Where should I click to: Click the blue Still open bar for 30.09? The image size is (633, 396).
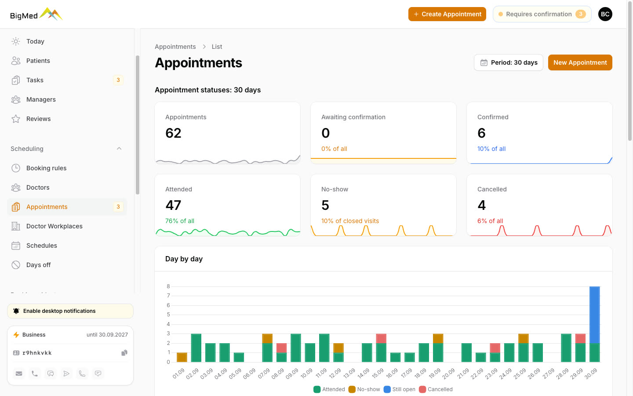point(594,315)
